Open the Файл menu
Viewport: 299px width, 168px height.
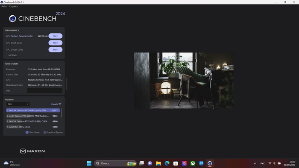(x=4, y=6)
